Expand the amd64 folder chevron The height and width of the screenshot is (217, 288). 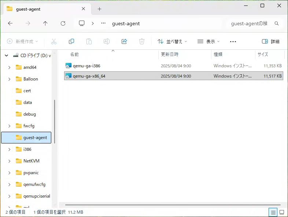[10, 67]
